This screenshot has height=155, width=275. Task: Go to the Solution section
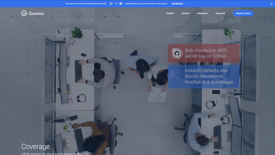pyautogui.click(x=185, y=13)
